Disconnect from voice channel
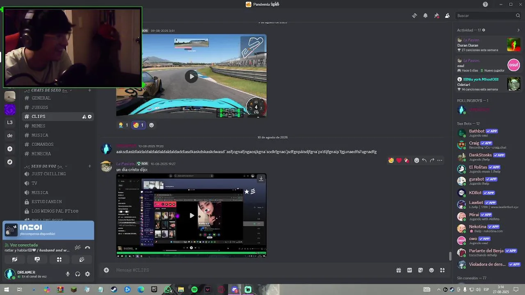Image resolution: width=525 pixels, height=295 pixels. (87, 247)
